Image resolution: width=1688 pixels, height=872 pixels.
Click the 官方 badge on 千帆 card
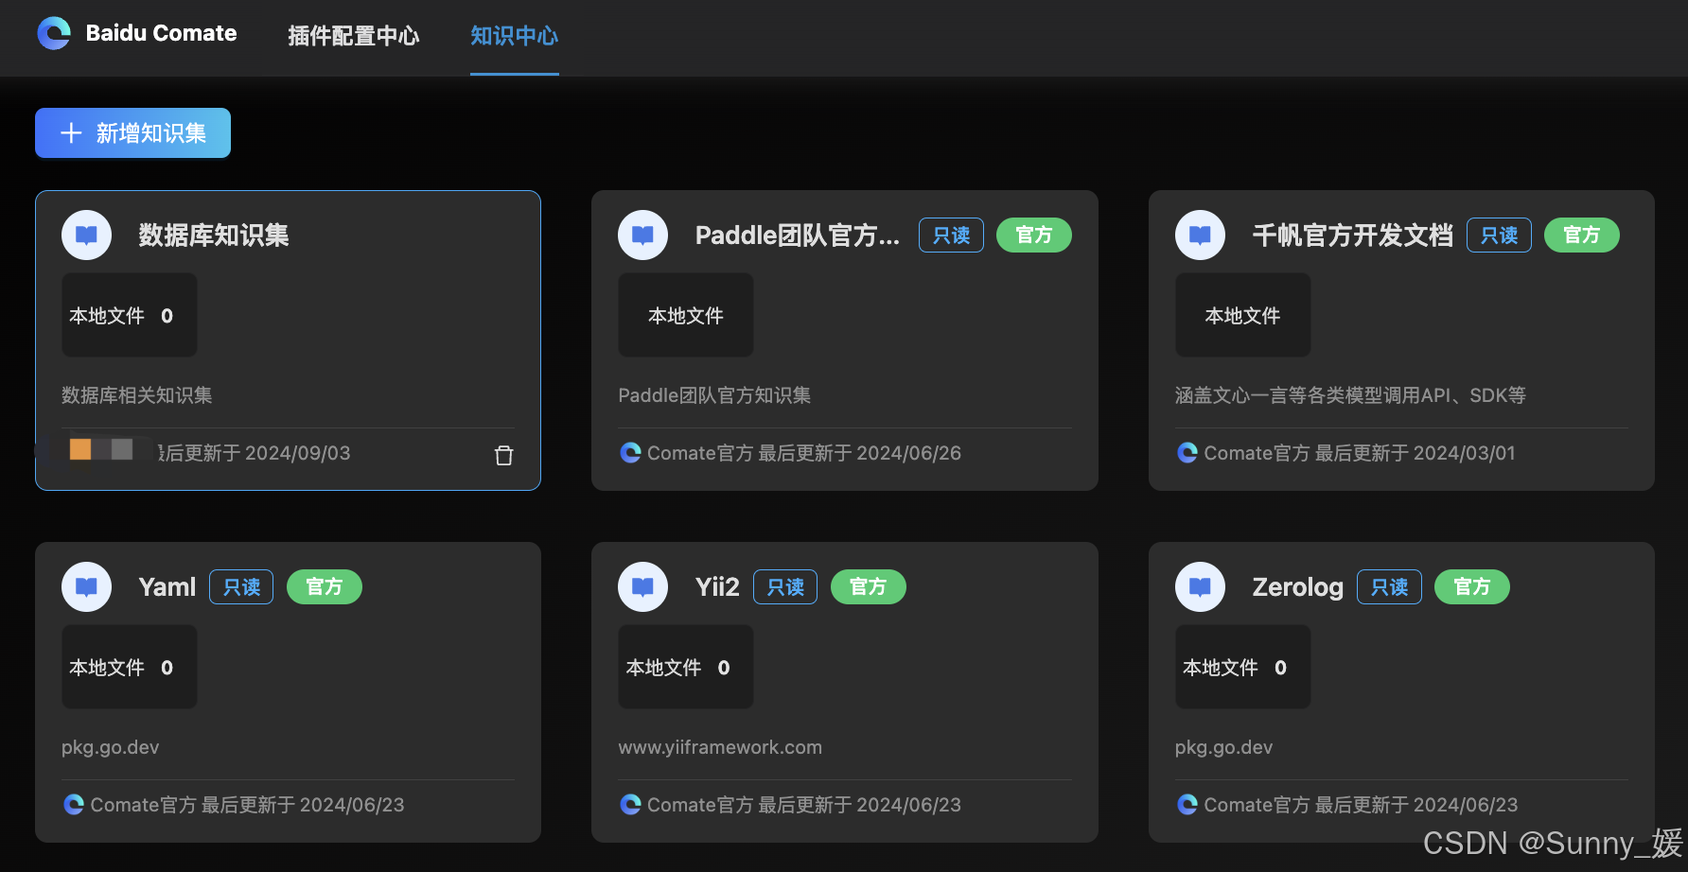point(1582,235)
